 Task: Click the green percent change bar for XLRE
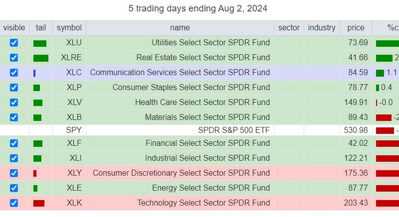pos(384,58)
